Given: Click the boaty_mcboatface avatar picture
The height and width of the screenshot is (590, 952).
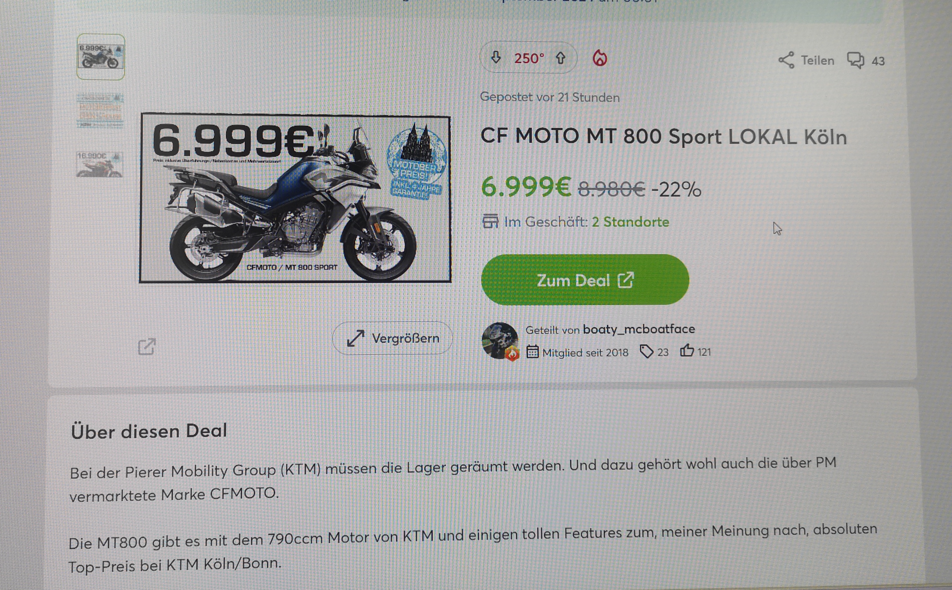Looking at the screenshot, I should click(500, 341).
